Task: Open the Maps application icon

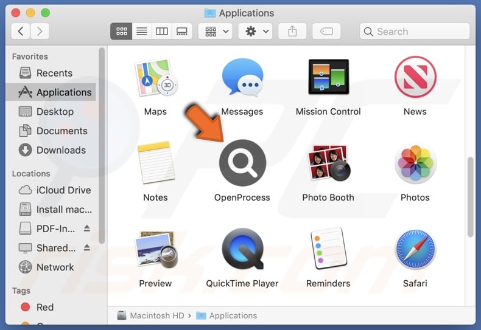Action: tap(155, 77)
